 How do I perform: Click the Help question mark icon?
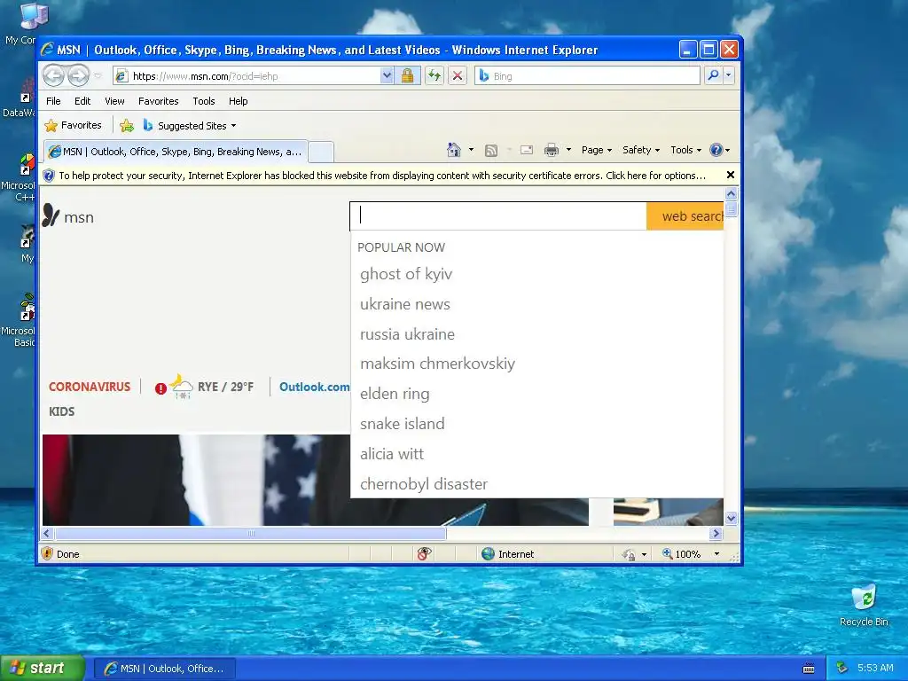[716, 150]
